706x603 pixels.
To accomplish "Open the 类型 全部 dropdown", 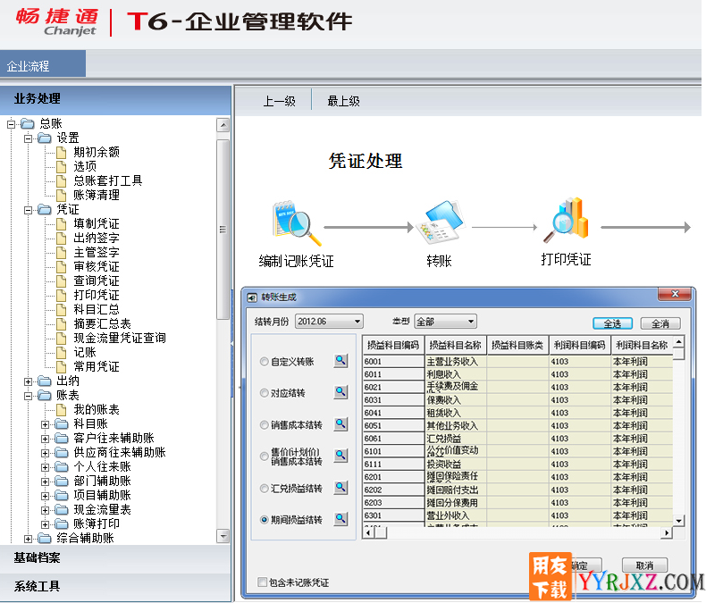I will point(445,322).
